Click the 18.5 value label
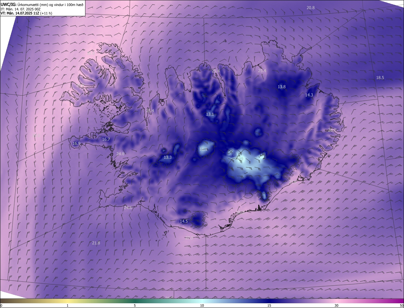Screen dimensions: 404x308 point(380,78)
